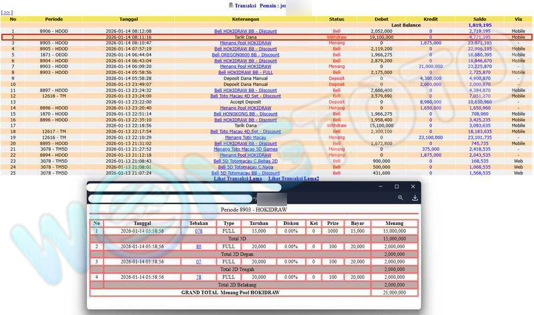Select the highlighted Tarik Dana withdraw row

point(245,37)
